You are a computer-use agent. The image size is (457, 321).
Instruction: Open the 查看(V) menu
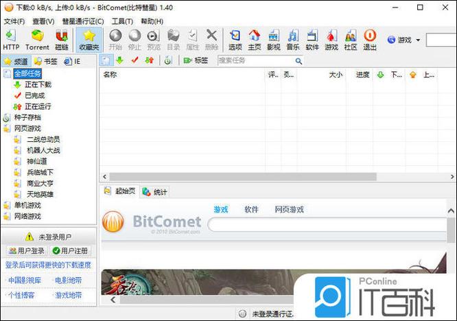coord(43,21)
